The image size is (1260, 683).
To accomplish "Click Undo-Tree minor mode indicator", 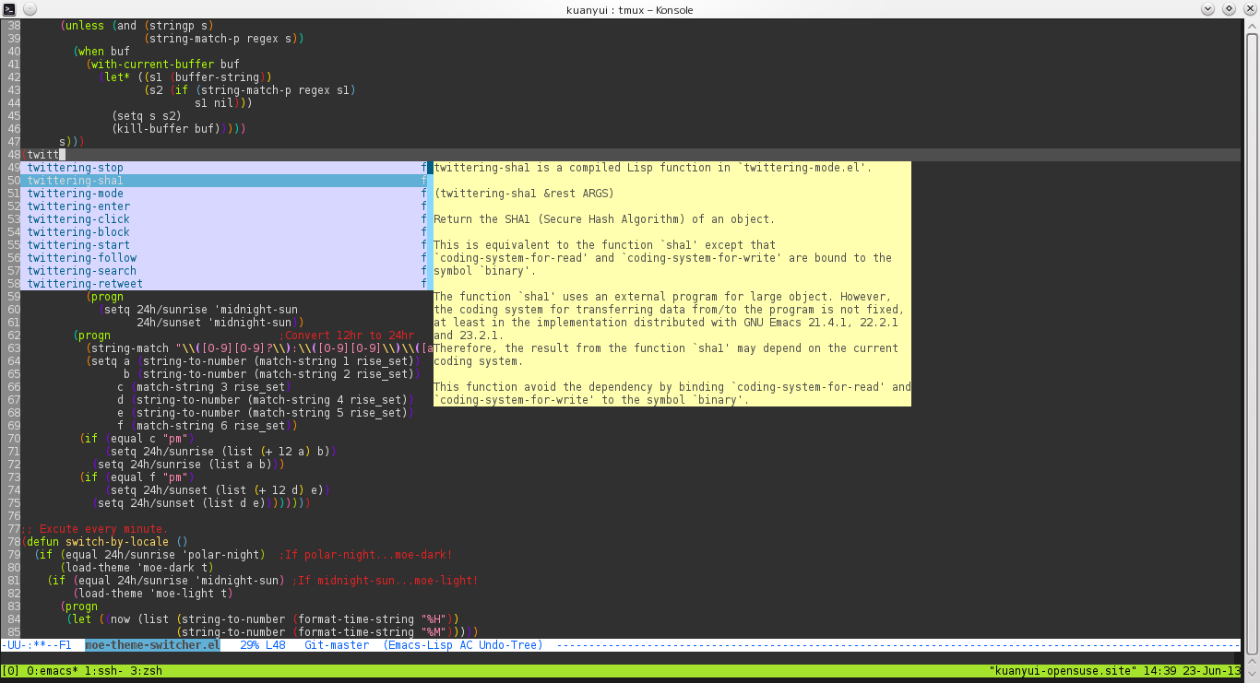I will [x=511, y=645].
